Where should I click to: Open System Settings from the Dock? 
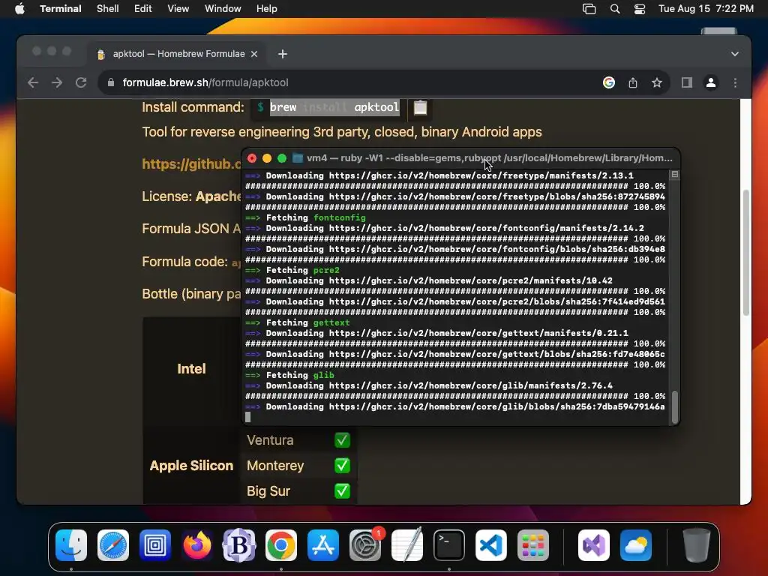pos(365,545)
